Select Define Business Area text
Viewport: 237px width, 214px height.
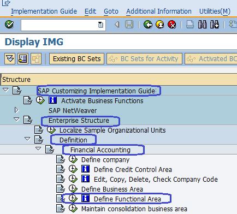pyautogui.click(x=112, y=189)
